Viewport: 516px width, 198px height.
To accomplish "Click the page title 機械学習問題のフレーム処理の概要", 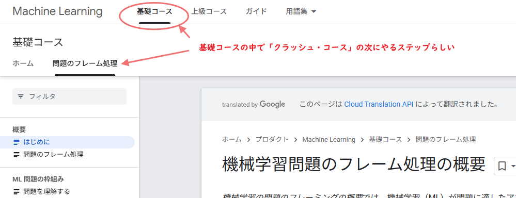I will click(x=354, y=164).
